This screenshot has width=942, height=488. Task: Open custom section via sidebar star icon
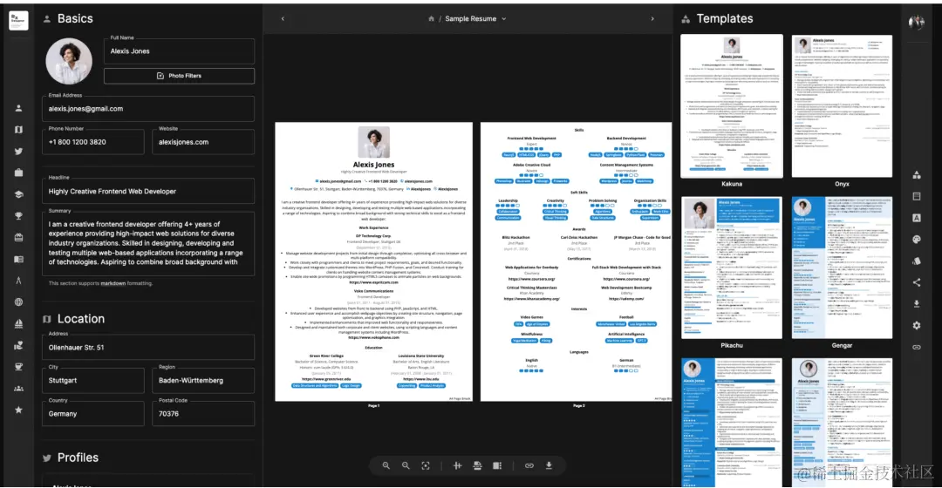click(18, 410)
